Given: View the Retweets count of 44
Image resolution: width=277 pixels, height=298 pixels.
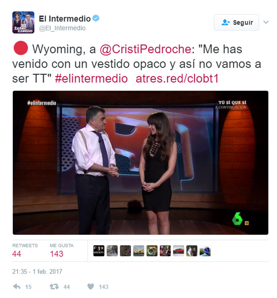Looking at the screenshot, I should pyautogui.click(x=16, y=254).
